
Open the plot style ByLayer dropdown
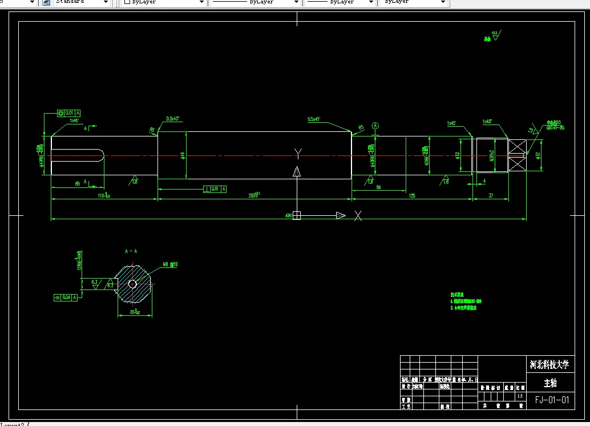pyautogui.click(x=443, y=2)
